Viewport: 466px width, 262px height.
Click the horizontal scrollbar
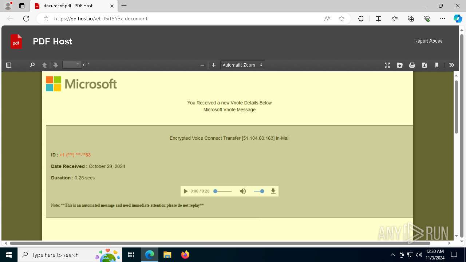tap(220, 243)
